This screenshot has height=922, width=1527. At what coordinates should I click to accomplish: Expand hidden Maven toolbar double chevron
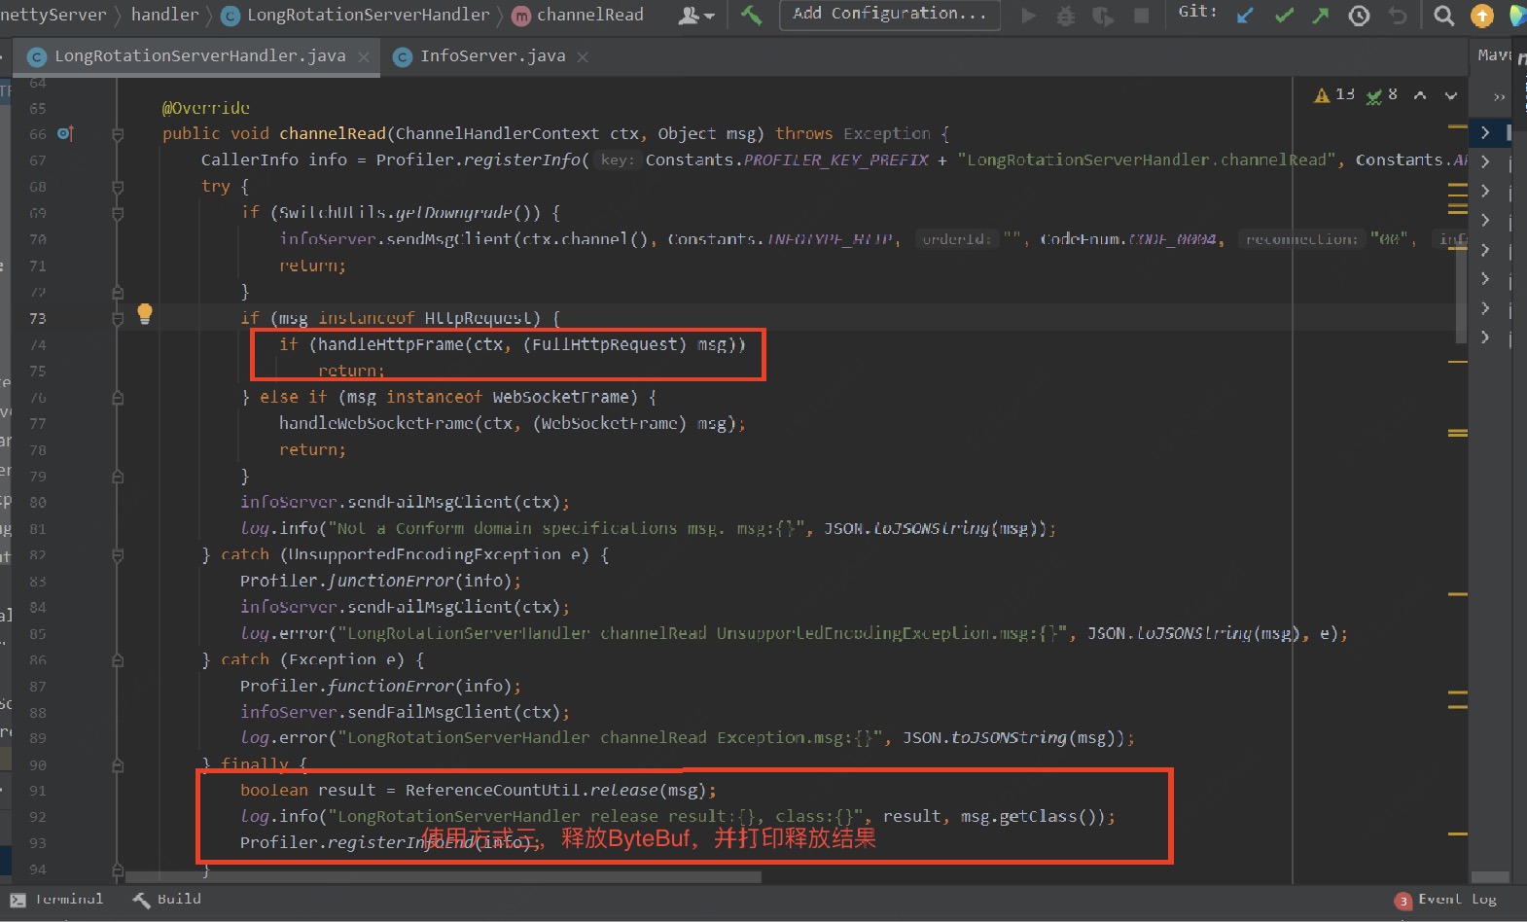1499,96
